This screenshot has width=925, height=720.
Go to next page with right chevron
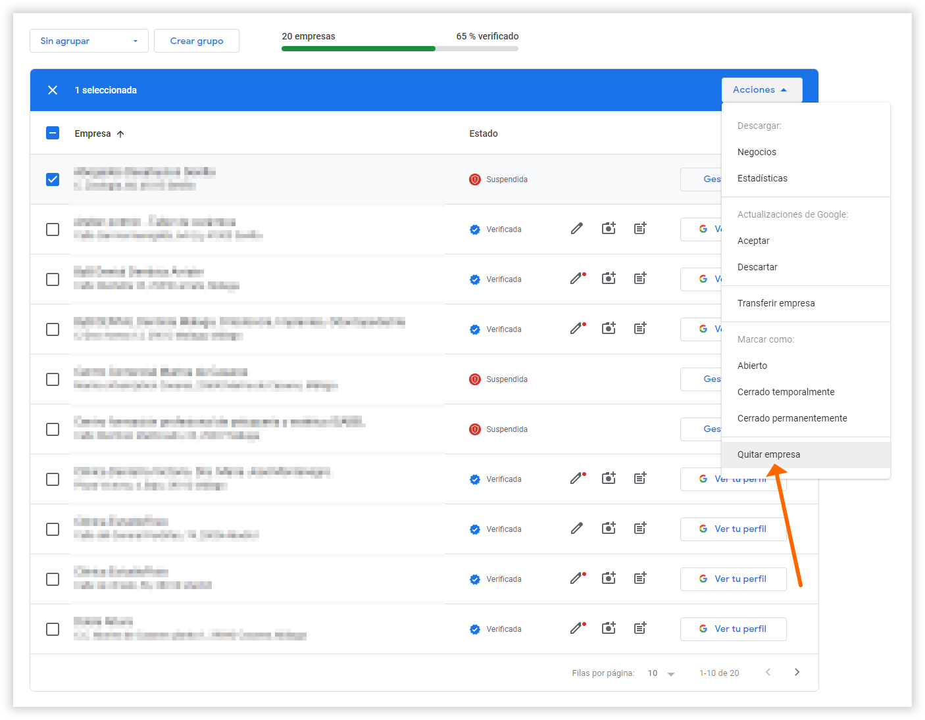797,672
